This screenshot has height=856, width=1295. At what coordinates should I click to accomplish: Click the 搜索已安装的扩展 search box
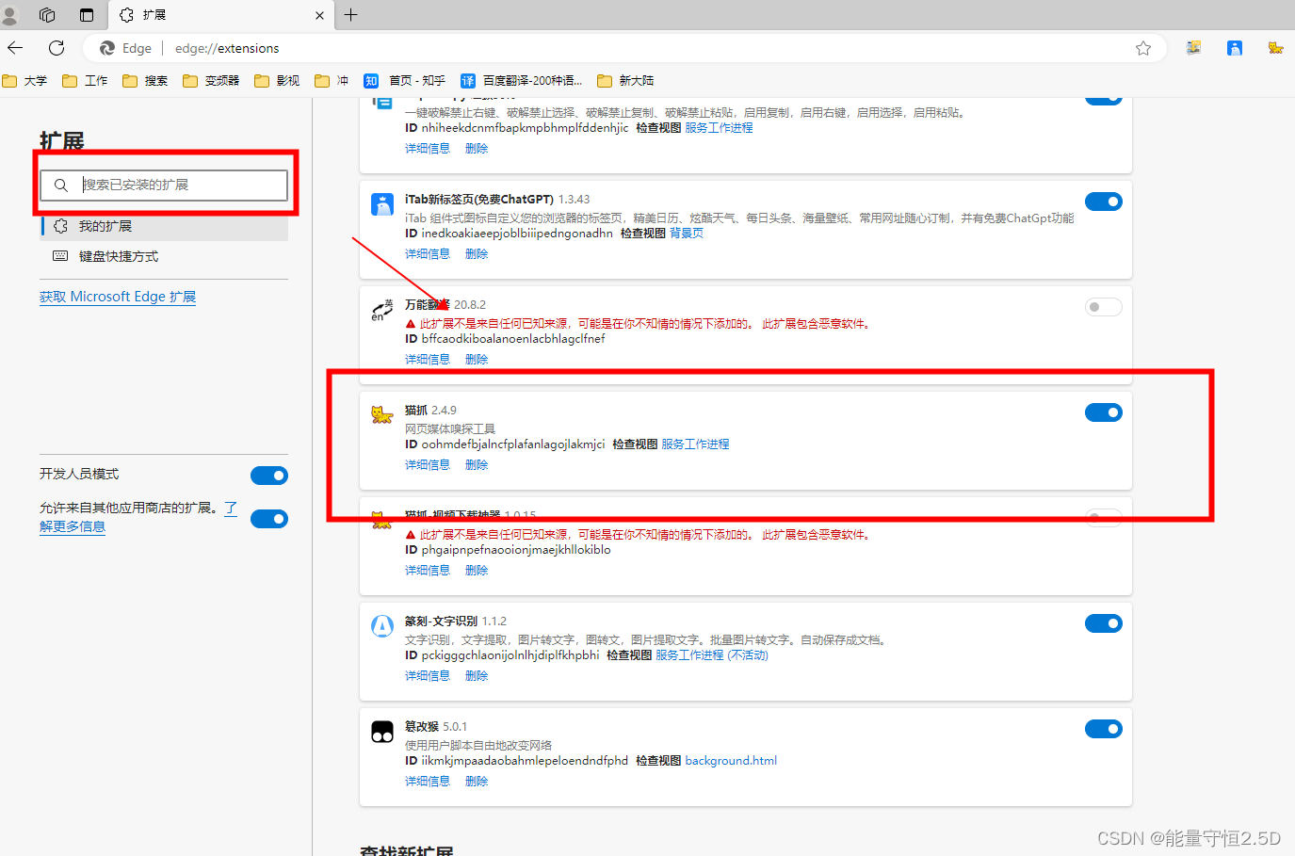click(164, 186)
